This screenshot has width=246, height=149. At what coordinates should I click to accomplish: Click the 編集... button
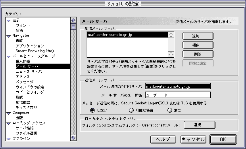pos(198,45)
